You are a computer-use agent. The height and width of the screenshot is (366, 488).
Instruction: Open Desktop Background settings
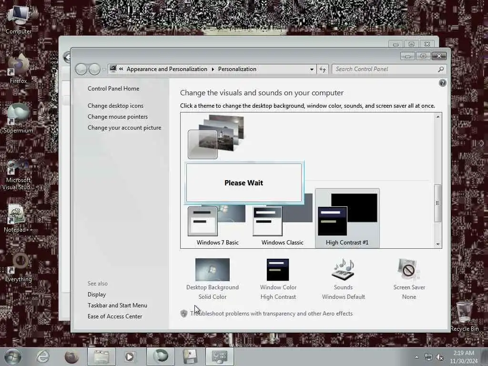tap(212, 279)
